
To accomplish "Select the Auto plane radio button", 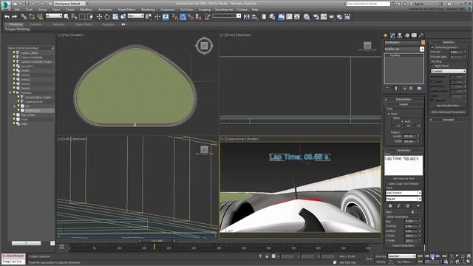I will click(x=402, y=121).
